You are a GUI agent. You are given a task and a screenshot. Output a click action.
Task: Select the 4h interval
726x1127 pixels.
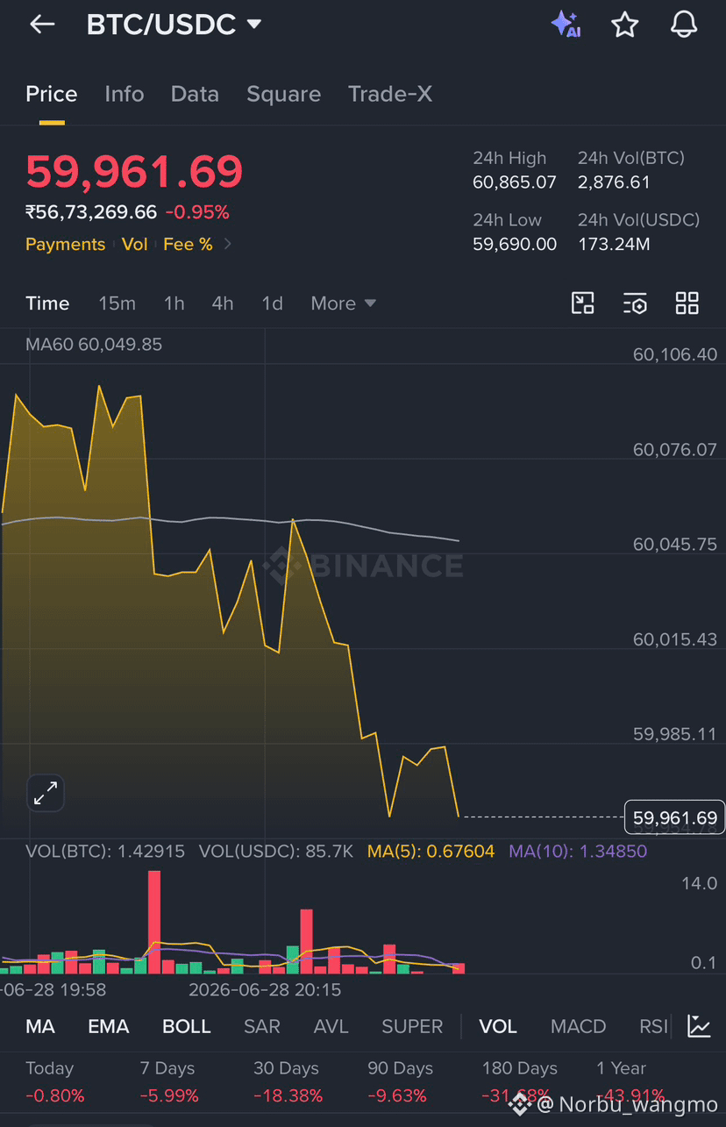[223, 303]
